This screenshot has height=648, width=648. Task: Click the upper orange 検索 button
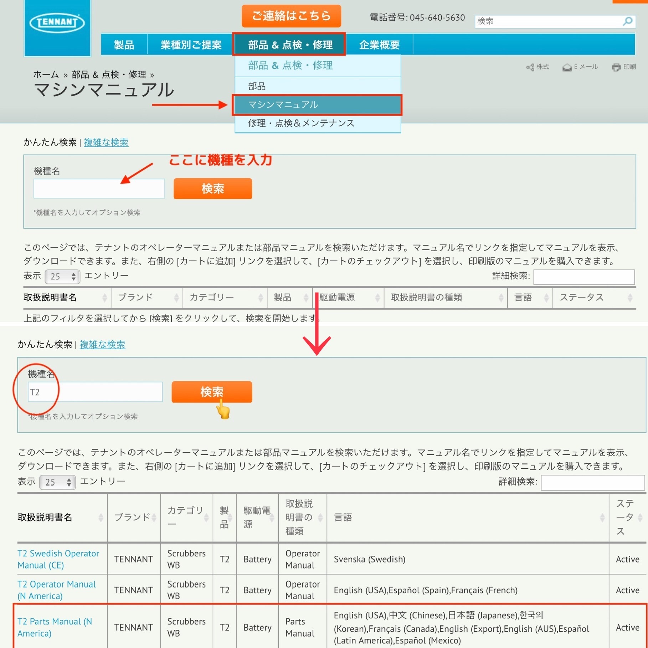coord(213,189)
